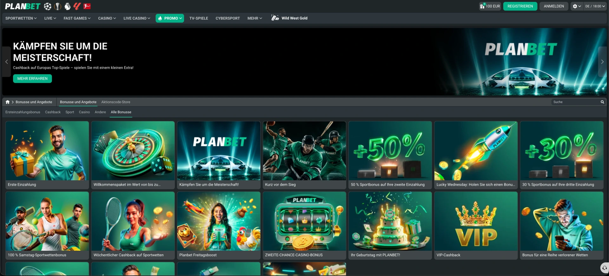Viewport: 609px width, 276px height.
Task: Open the Europa League trophy icon
Action: tap(58, 6)
